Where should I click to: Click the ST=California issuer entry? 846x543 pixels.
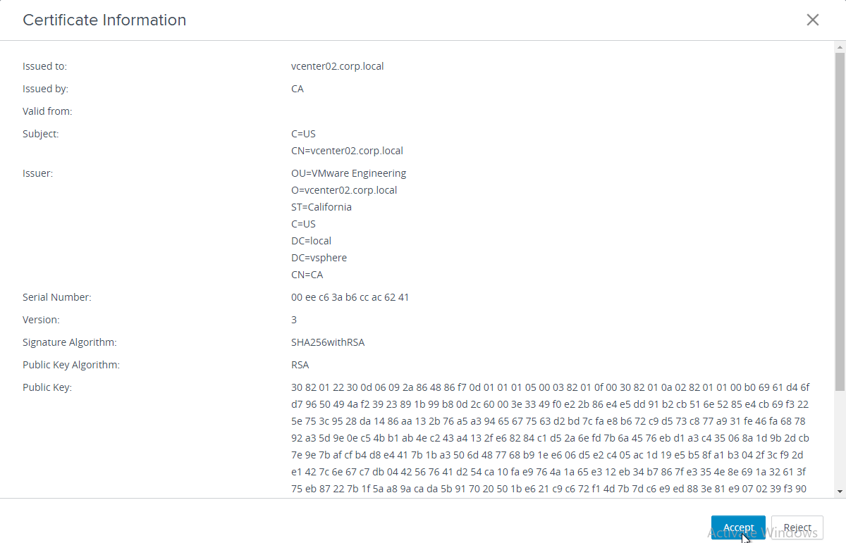click(321, 207)
